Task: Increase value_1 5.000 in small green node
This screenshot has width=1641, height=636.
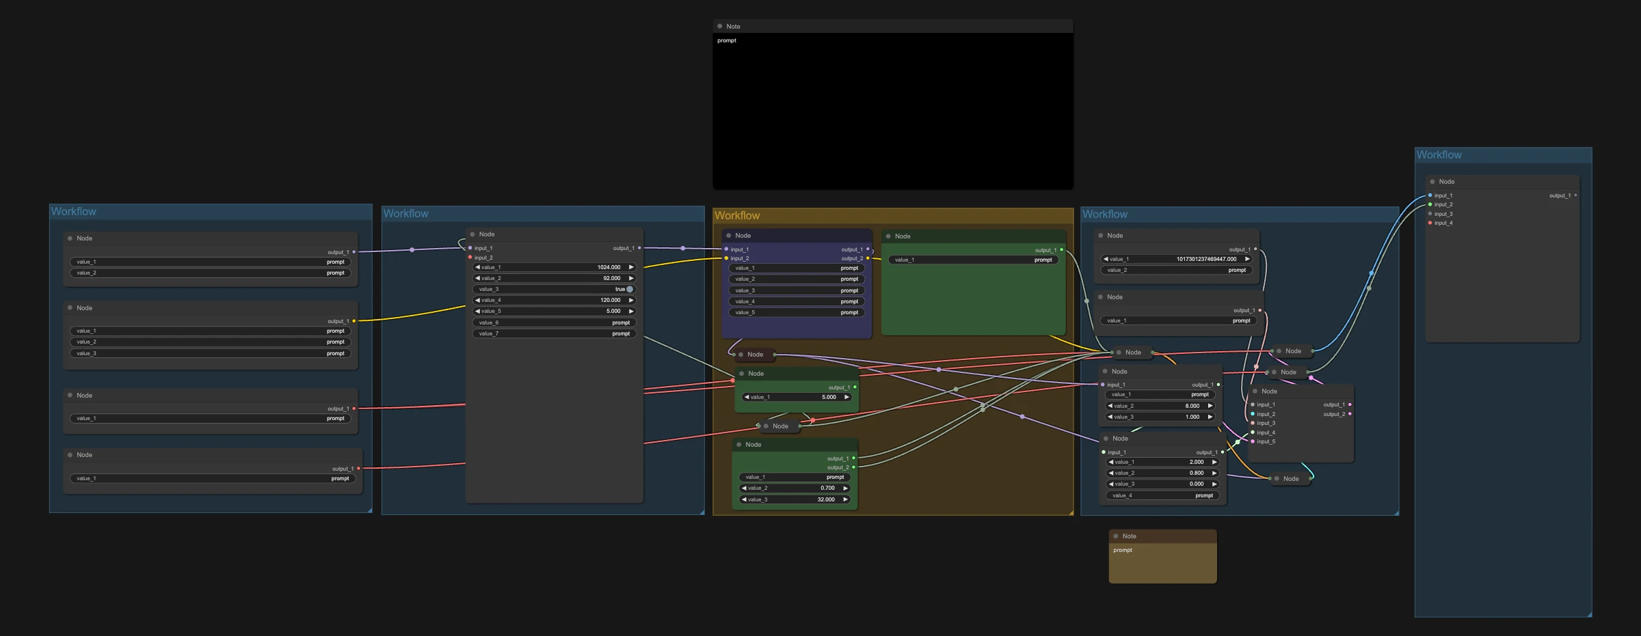Action: click(x=846, y=397)
